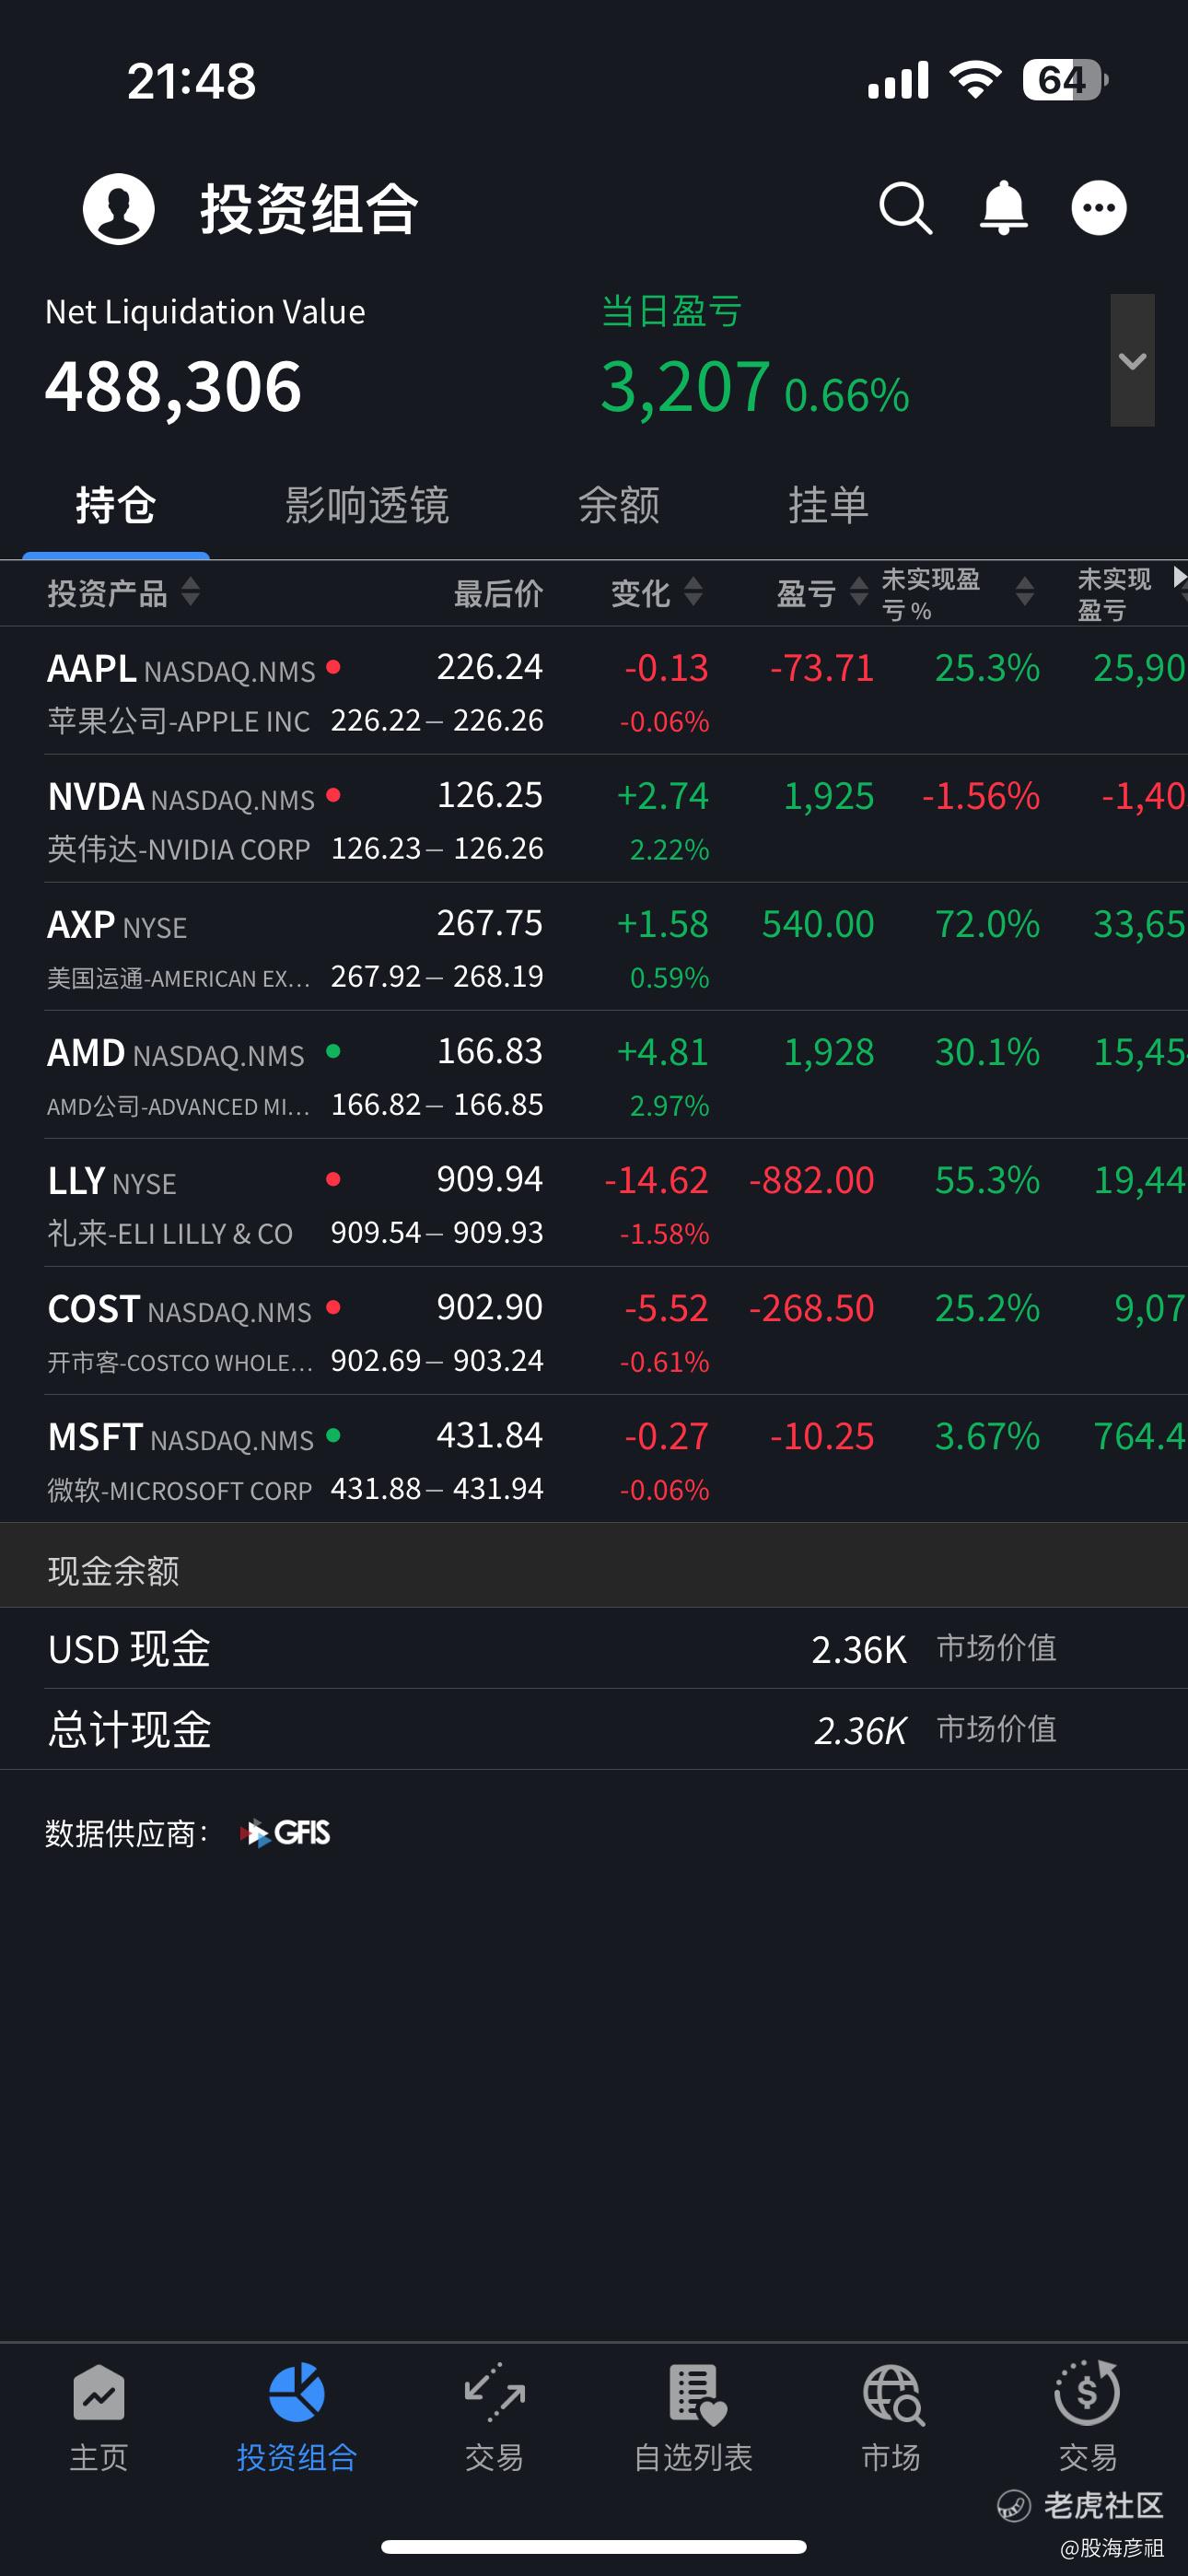
Task: Open the 总计现金 total cash row
Action: (x=594, y=1730)
